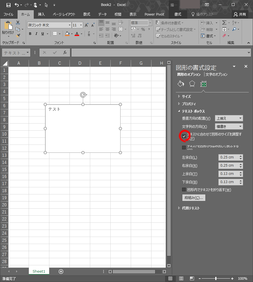253x282 pixels.
Task: Open the 書式 ribbon tab
Action: [178, 14]
